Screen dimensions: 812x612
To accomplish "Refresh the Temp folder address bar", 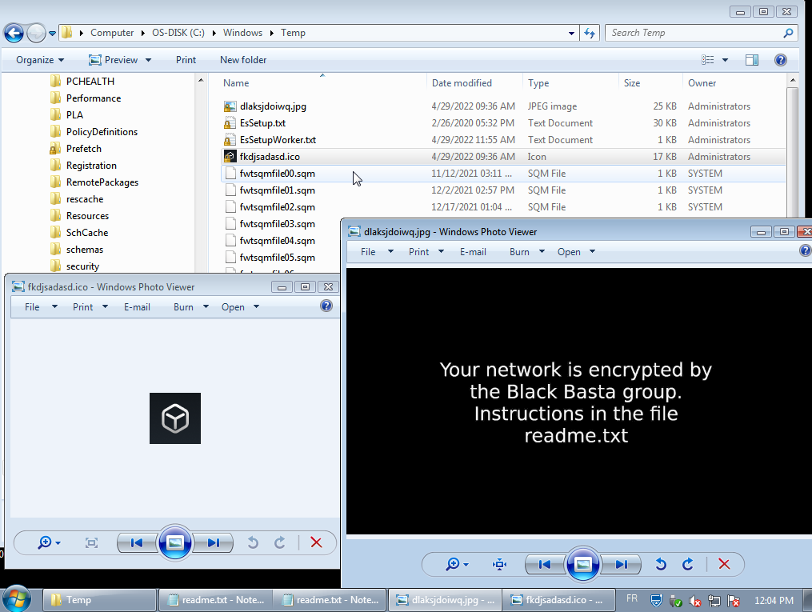I will (590, 33).
